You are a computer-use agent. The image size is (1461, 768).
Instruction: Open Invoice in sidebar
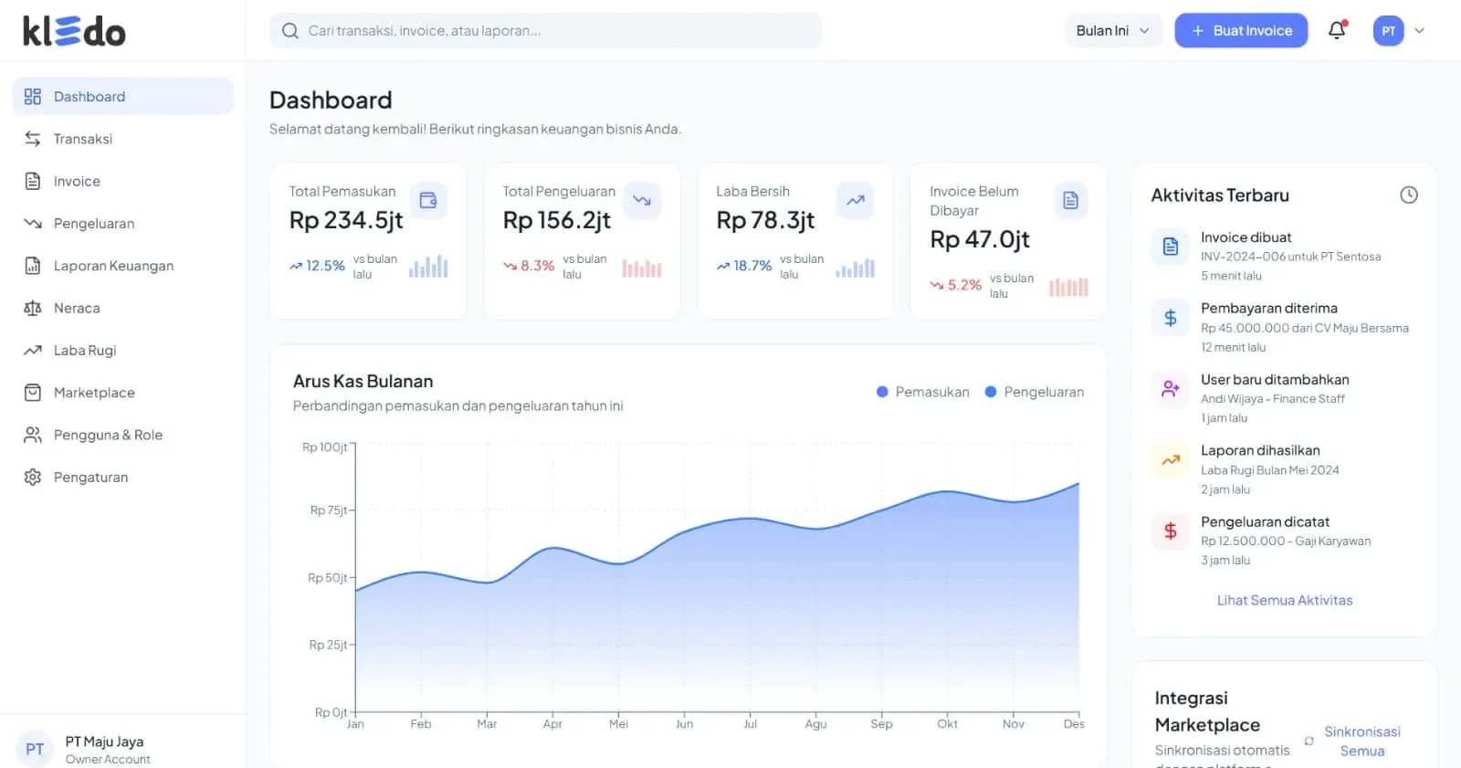pyautogui.click(x=122, y=181)
